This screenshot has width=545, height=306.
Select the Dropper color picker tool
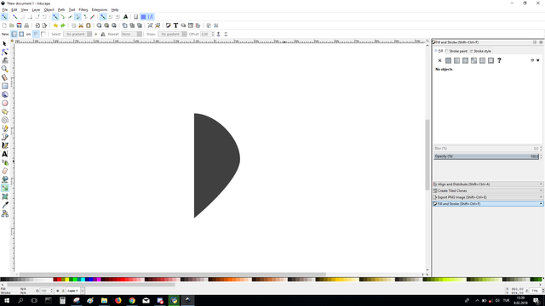4,205
